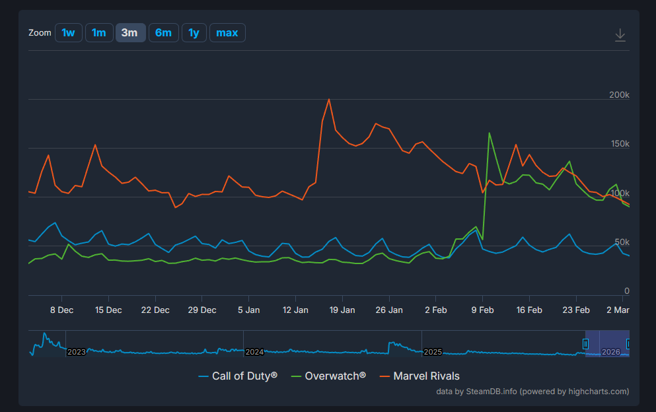Toggle Marvel Rivals legend entry
The width and height of the screenshot is (656, 412).
coord(419,376)
